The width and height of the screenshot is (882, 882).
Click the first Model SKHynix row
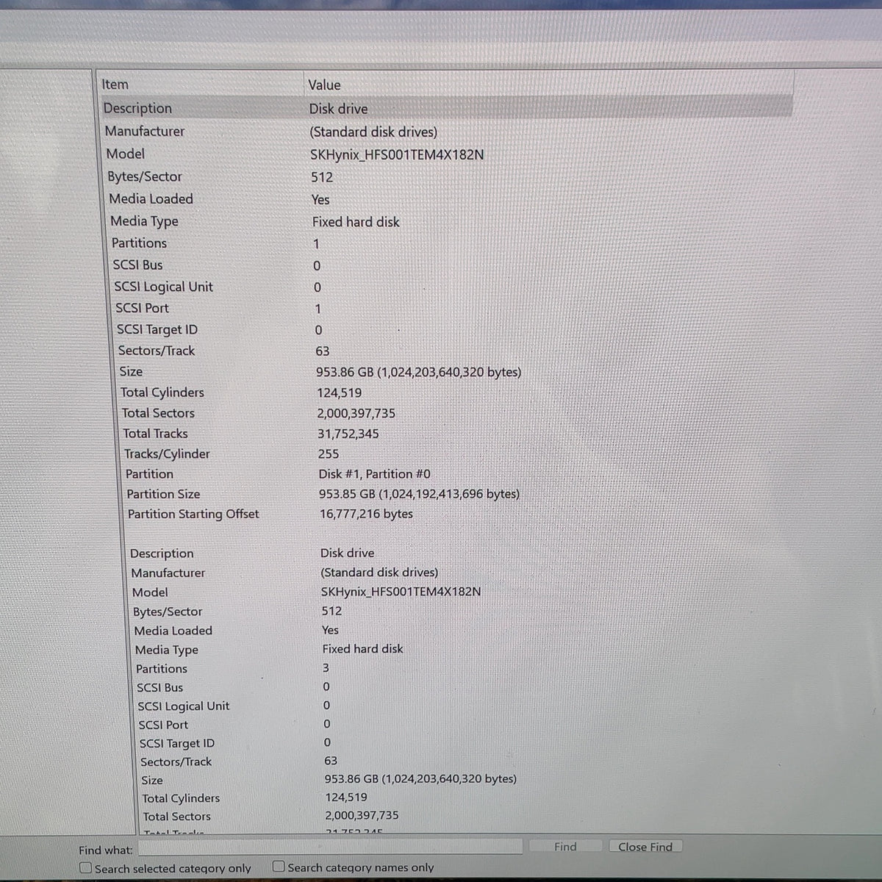[x=447, y=154]
